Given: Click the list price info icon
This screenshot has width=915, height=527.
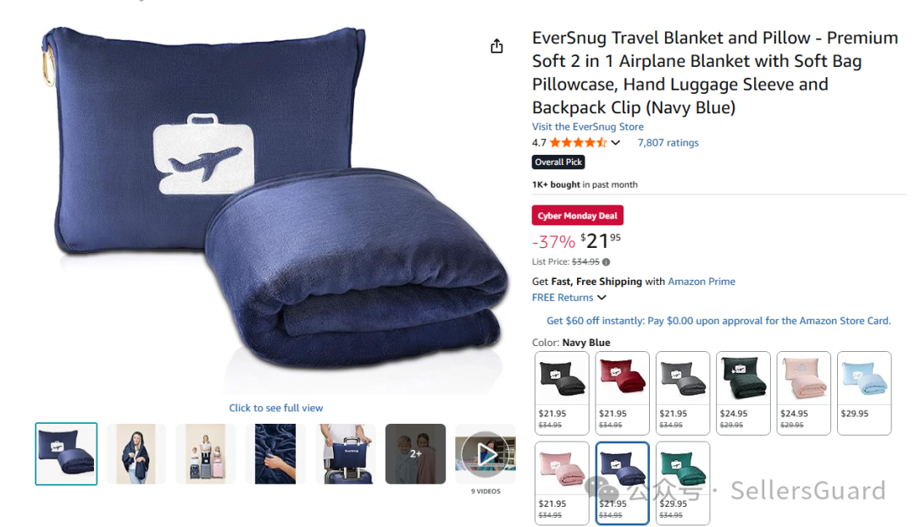Looking at the screenshot, I should click(x=607, y=262).
